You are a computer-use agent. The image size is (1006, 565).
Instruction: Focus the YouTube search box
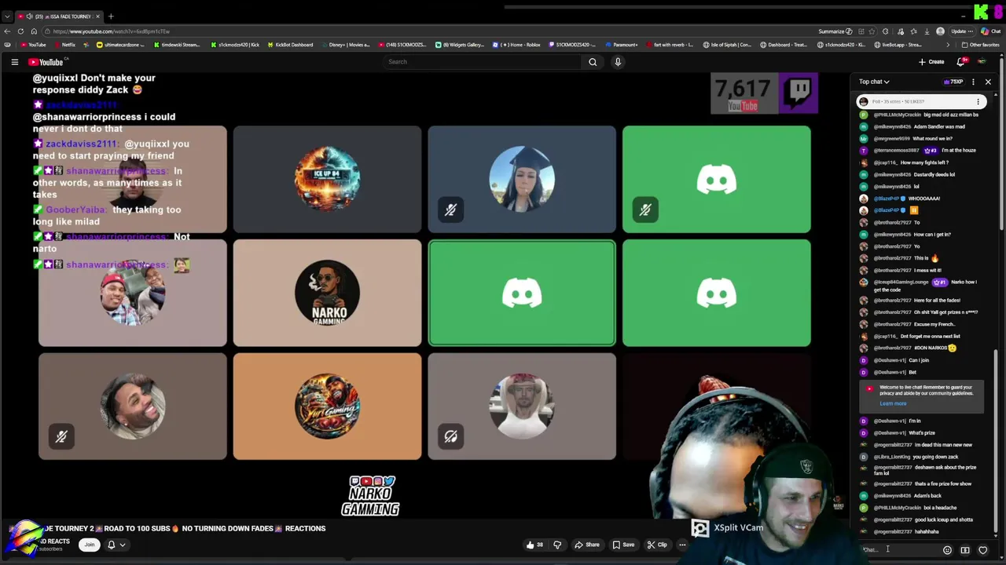[x=483, y=62]
